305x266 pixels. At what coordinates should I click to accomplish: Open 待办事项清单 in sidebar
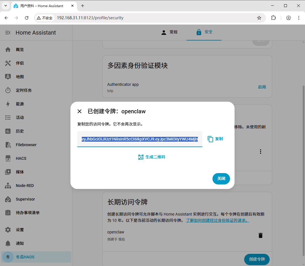pos(36,213)
